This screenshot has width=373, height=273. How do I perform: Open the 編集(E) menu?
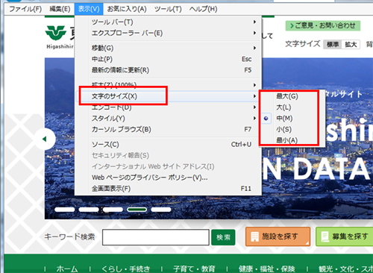(x=60, y=9)
